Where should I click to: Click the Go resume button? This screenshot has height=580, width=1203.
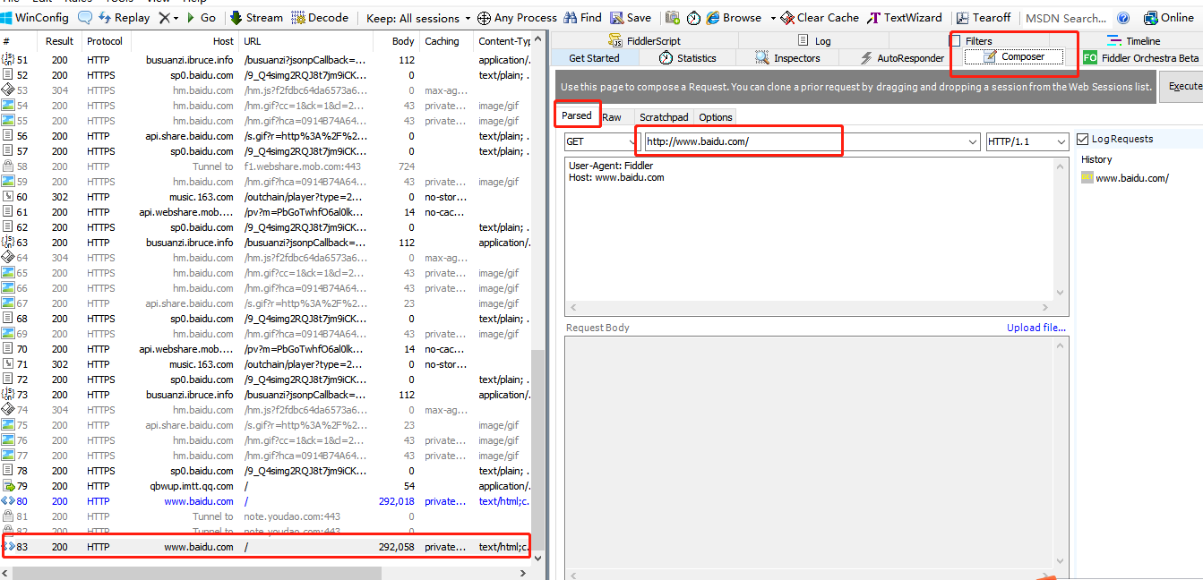click(x=201, y=18)
